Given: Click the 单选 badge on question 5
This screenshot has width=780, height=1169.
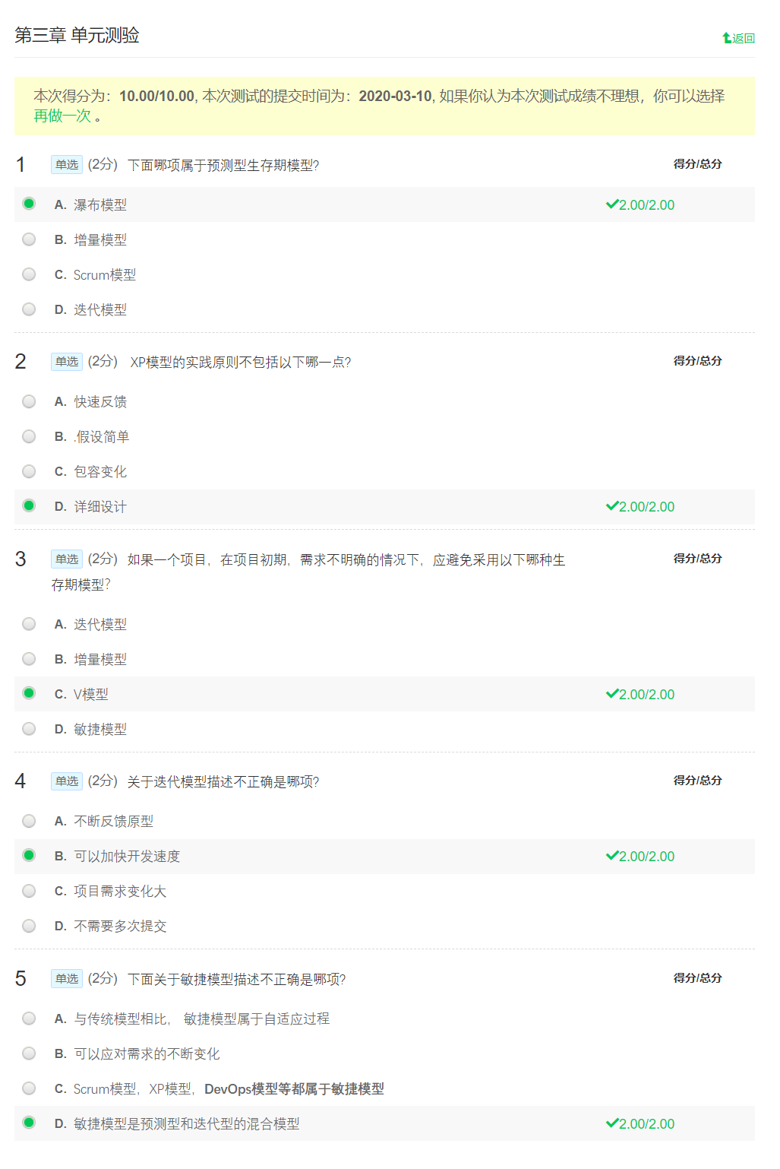Looking at the screenshot, I should [66, 980].
